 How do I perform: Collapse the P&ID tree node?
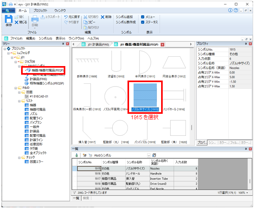tap(16, 88)
